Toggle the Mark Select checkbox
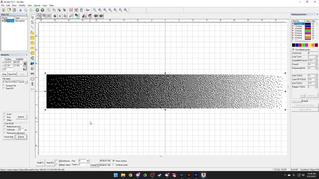 [x=57, y=165]
